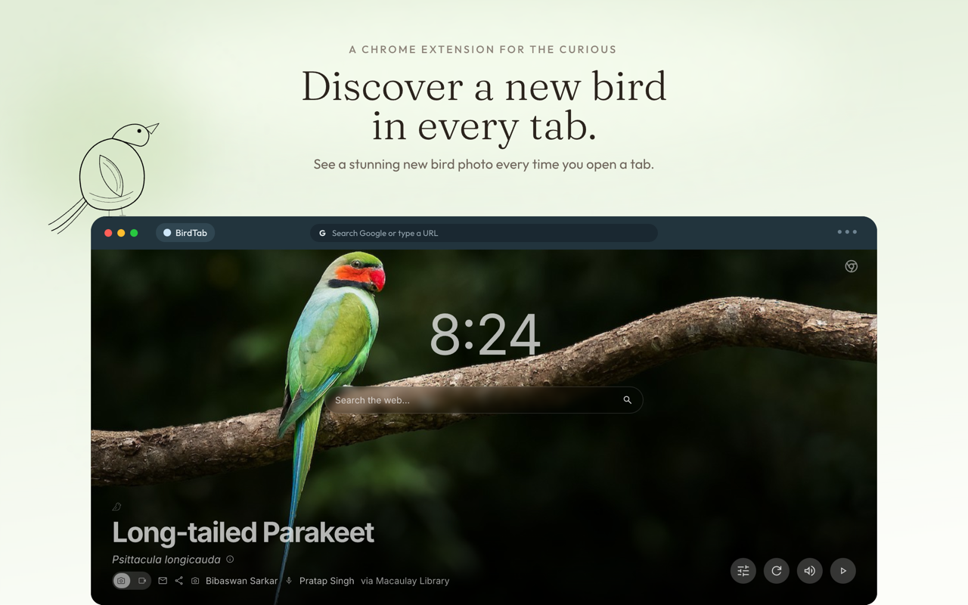968x605 pixels.
Task: Select the BirdTab browser tab
Action: (x=185, y=233)
